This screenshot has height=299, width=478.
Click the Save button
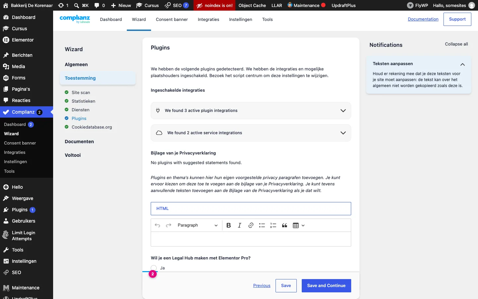(286, 286)
